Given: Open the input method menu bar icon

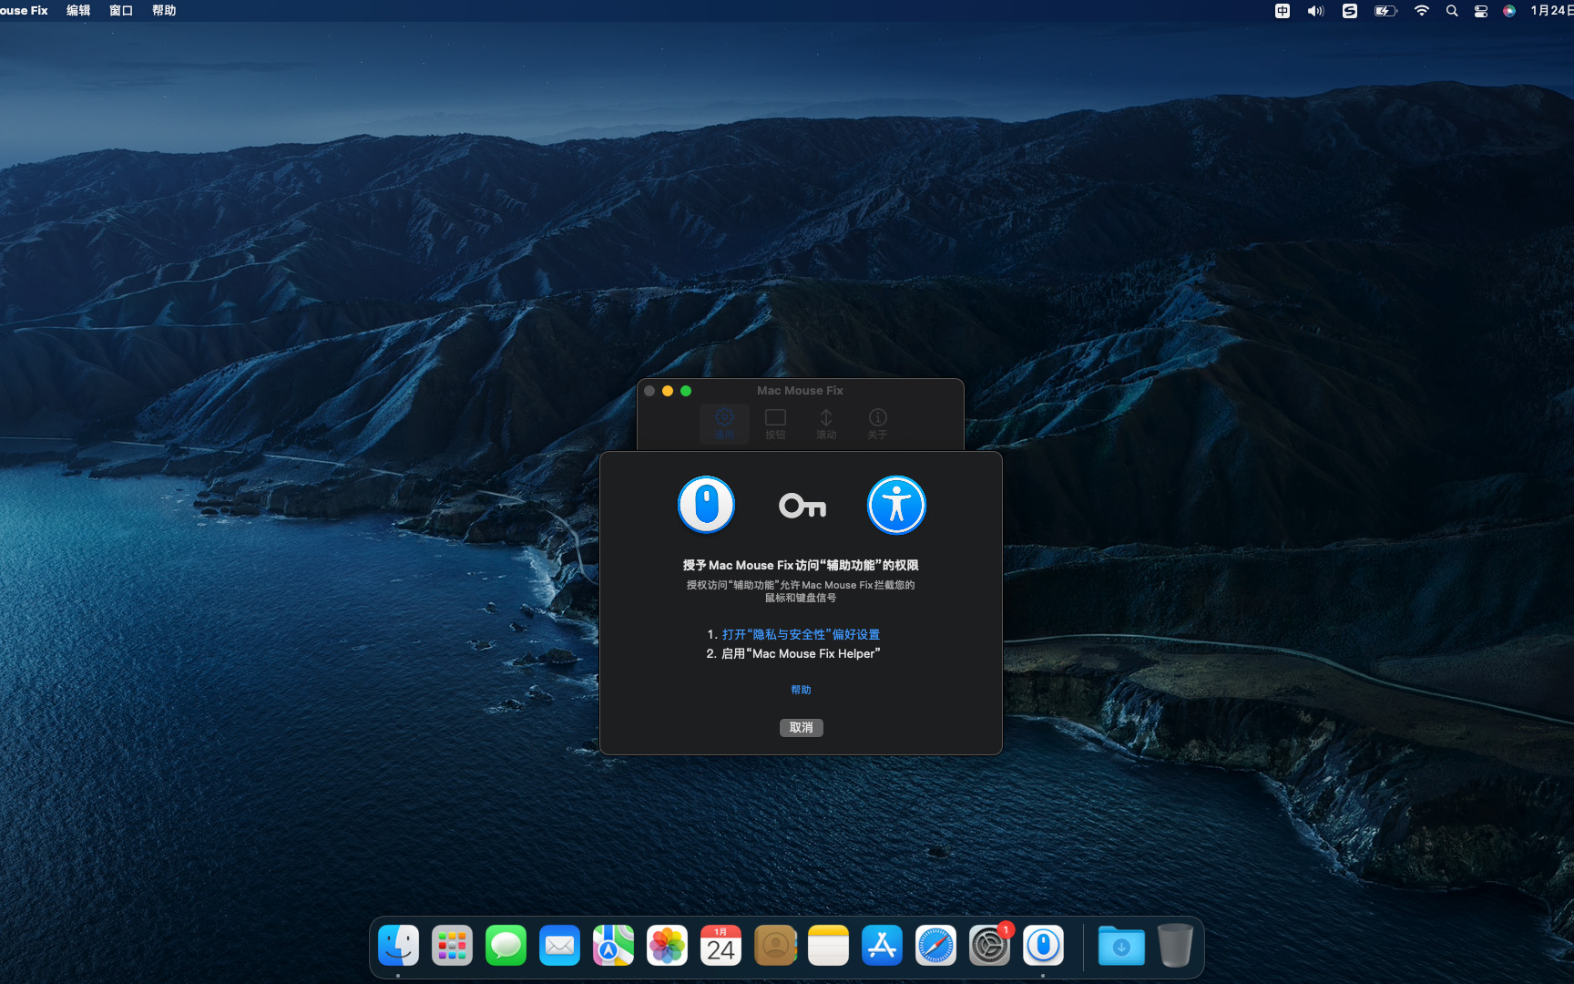Looking at the screenshot, I should [1282, 11].
